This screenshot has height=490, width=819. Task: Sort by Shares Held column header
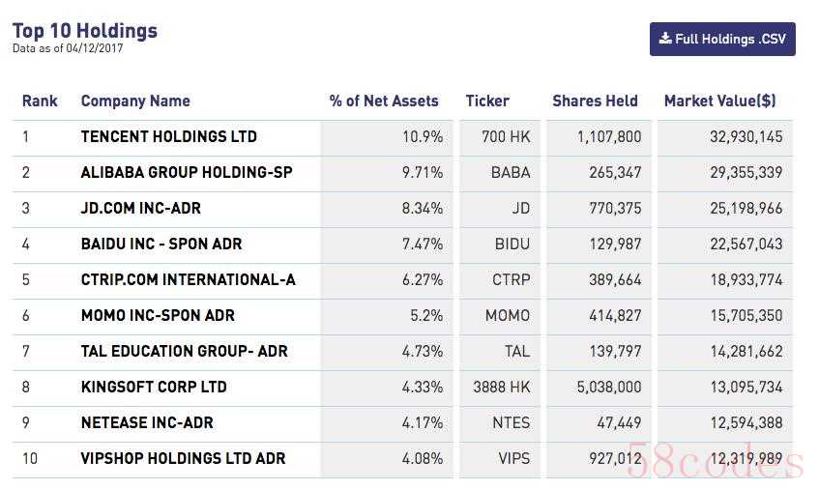click(595, 101)
